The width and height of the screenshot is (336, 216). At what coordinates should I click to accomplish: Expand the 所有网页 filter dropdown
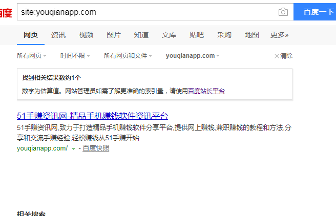coord(31,56)
